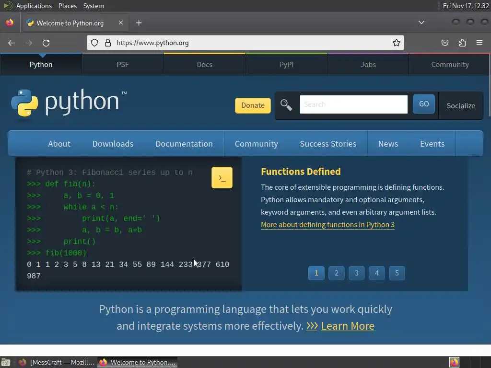Viewport: 491px width, 368px height.
Task: Click the browser back arrow
Action: pos(12,43)
